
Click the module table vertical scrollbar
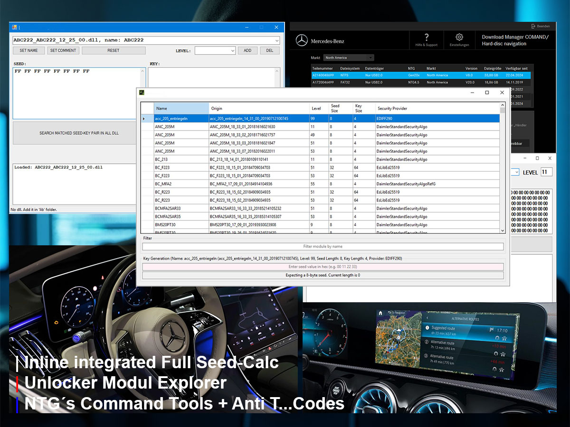point(503,166)
